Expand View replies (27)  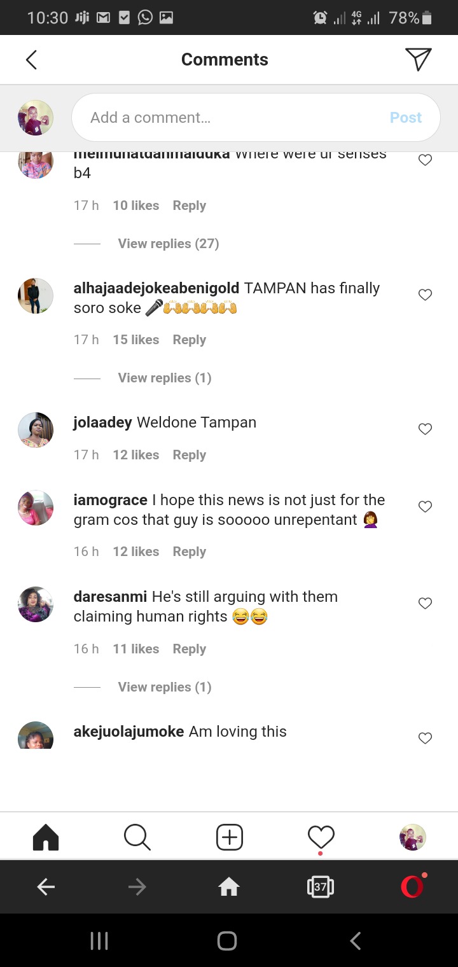[169, 244]
